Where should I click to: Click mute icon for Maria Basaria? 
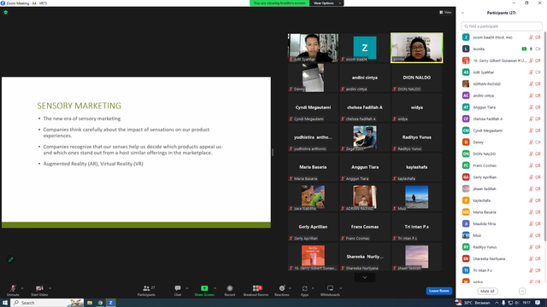tap(531, 212)
